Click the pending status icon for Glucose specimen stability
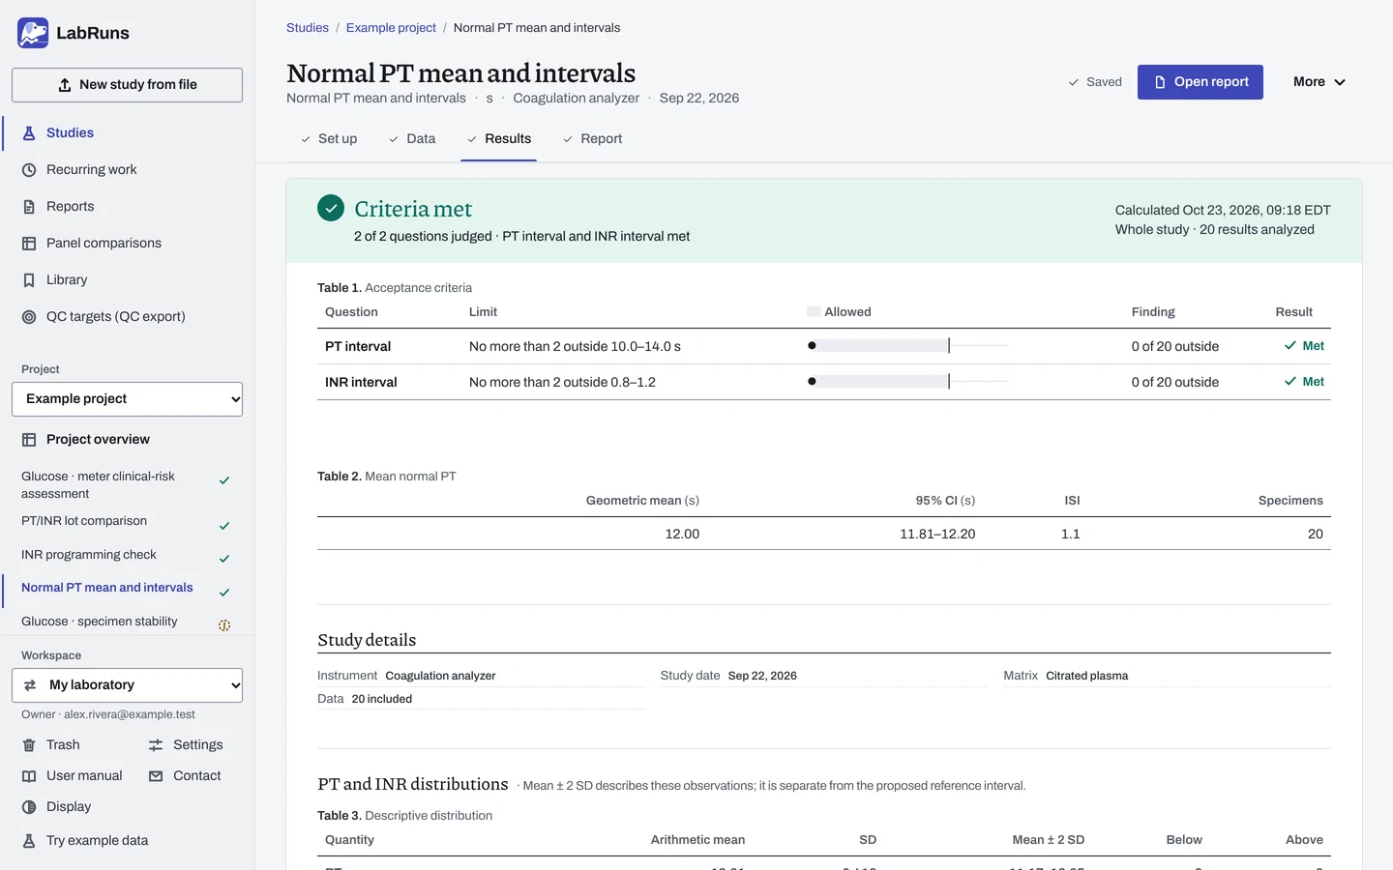 pyautogui.click(x=224, y=625)
